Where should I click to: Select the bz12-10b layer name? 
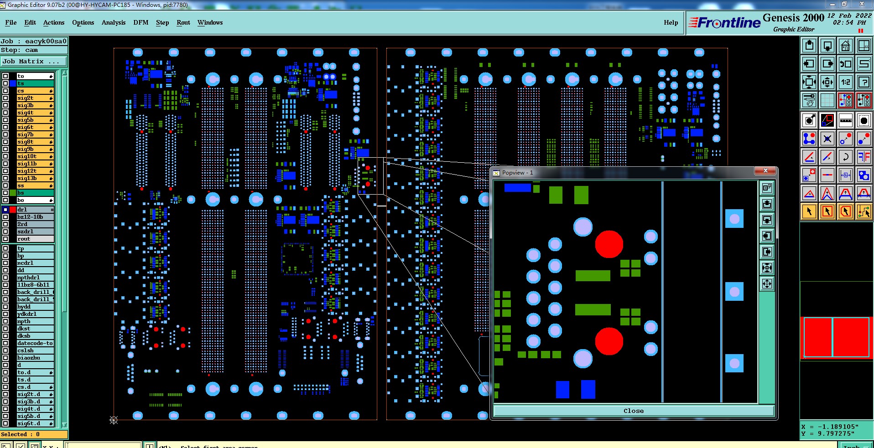click(36, 217)
